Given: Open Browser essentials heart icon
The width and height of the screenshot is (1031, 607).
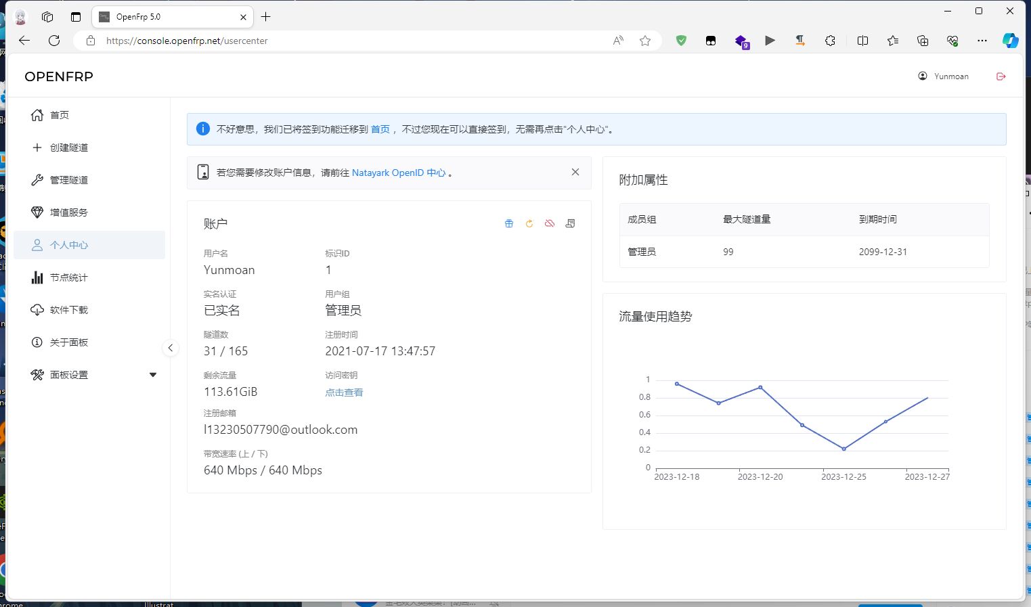Looking at the screenshot, I should 952,41.
